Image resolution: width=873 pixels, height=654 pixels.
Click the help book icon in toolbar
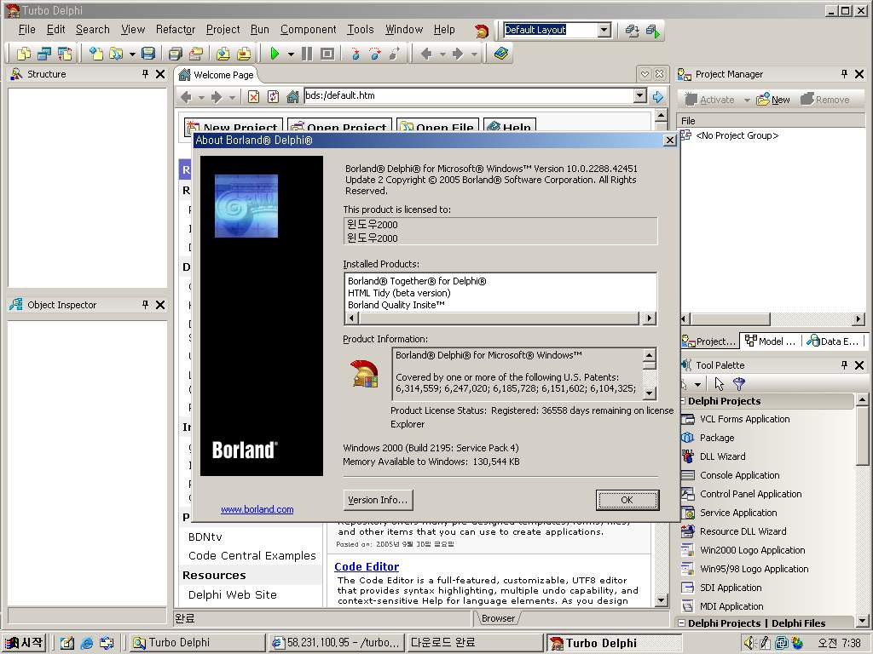(500, 54)
